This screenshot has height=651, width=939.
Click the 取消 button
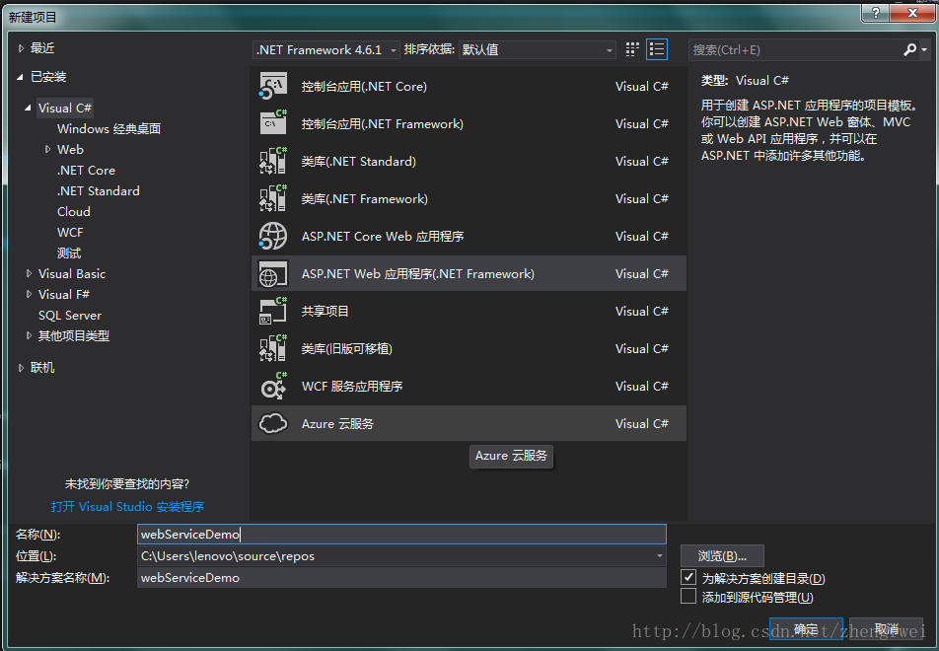pos(887,629)
